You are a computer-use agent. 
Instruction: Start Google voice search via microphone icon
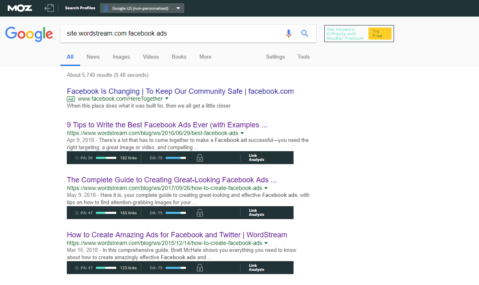tap(288, 34)
